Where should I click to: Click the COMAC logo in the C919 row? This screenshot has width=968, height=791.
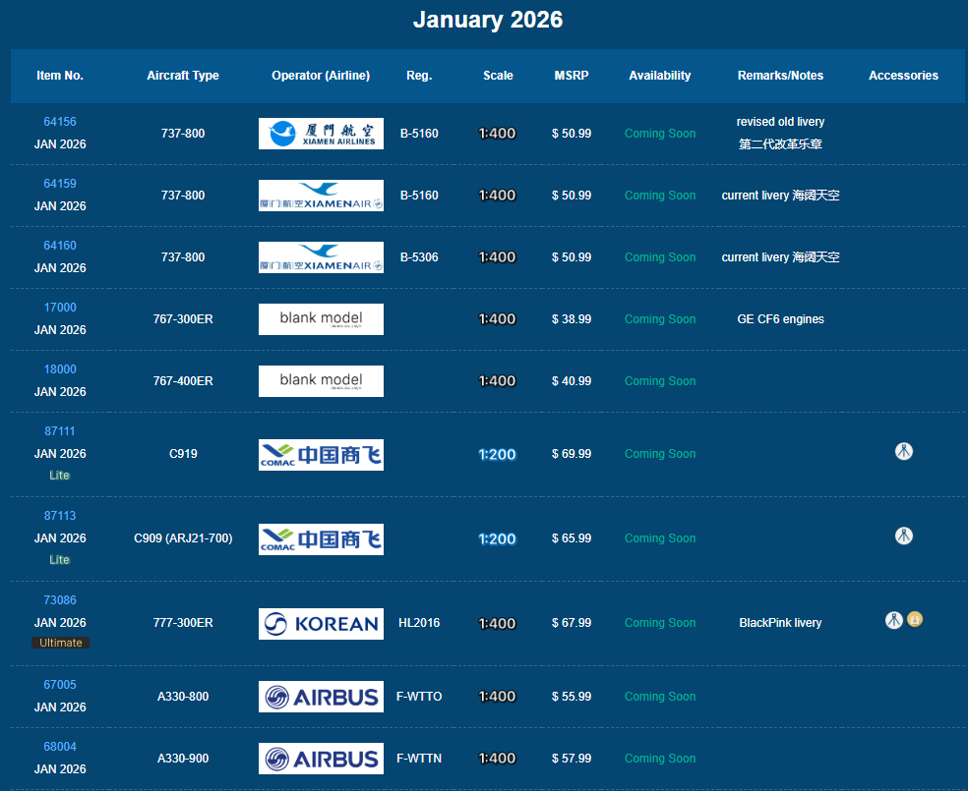(321, 455)
